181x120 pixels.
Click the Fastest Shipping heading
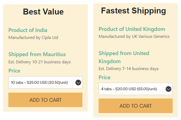pyautogui.click(x=133, y=11)
